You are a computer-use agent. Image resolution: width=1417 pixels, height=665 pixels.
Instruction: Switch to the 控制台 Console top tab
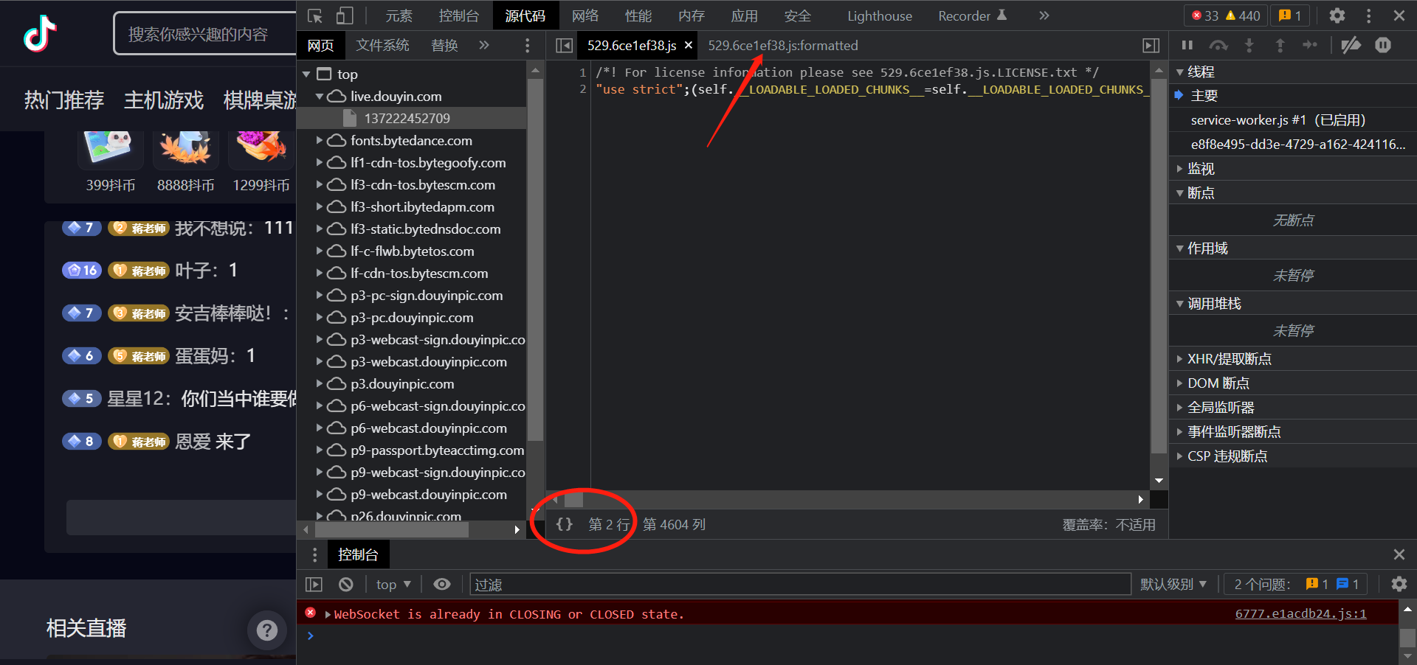click(458, 15)
